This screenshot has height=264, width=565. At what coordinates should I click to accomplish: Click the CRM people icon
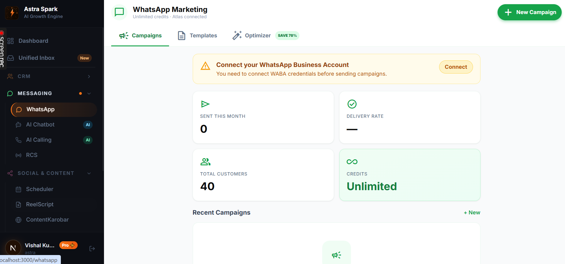10,77
